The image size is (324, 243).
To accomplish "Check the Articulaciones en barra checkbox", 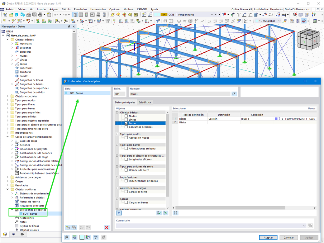I will click(126, 148).
